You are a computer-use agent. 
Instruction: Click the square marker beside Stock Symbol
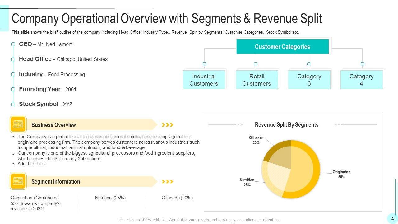(x=13, y=105)
